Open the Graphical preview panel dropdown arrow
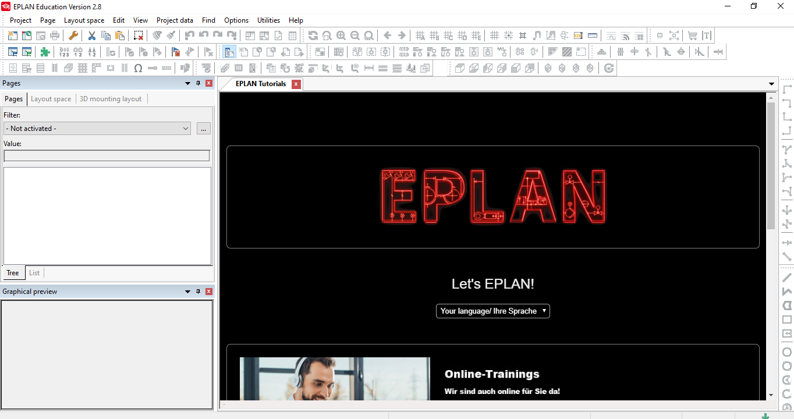 point(187,292)
